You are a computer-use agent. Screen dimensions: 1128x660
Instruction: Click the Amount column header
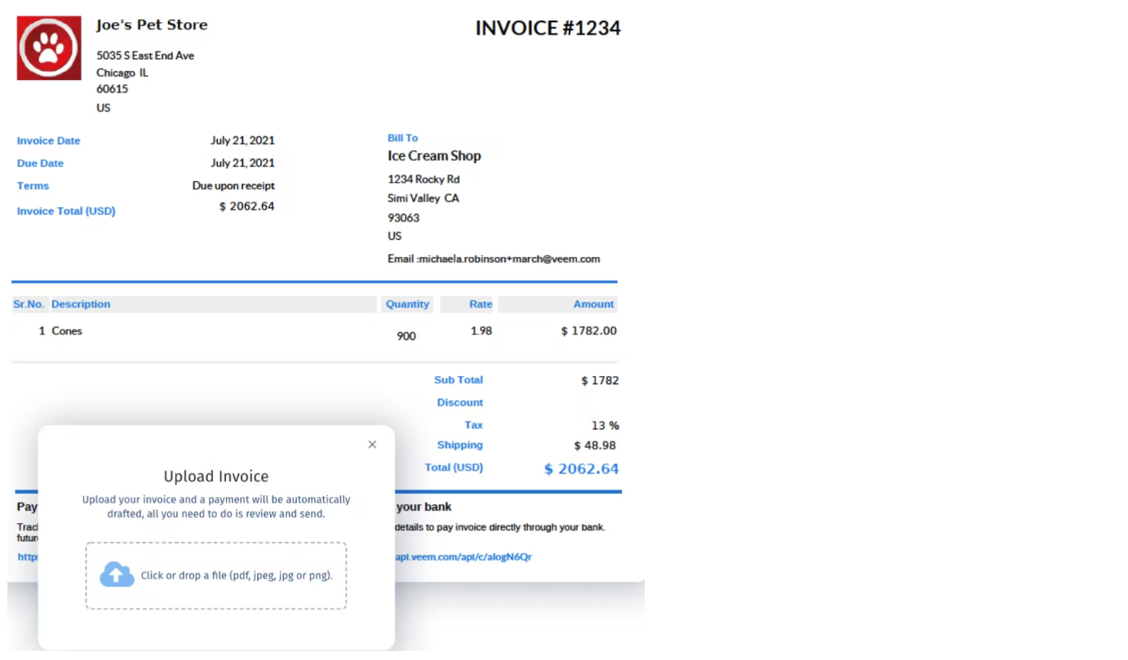(x=593, y=303)
